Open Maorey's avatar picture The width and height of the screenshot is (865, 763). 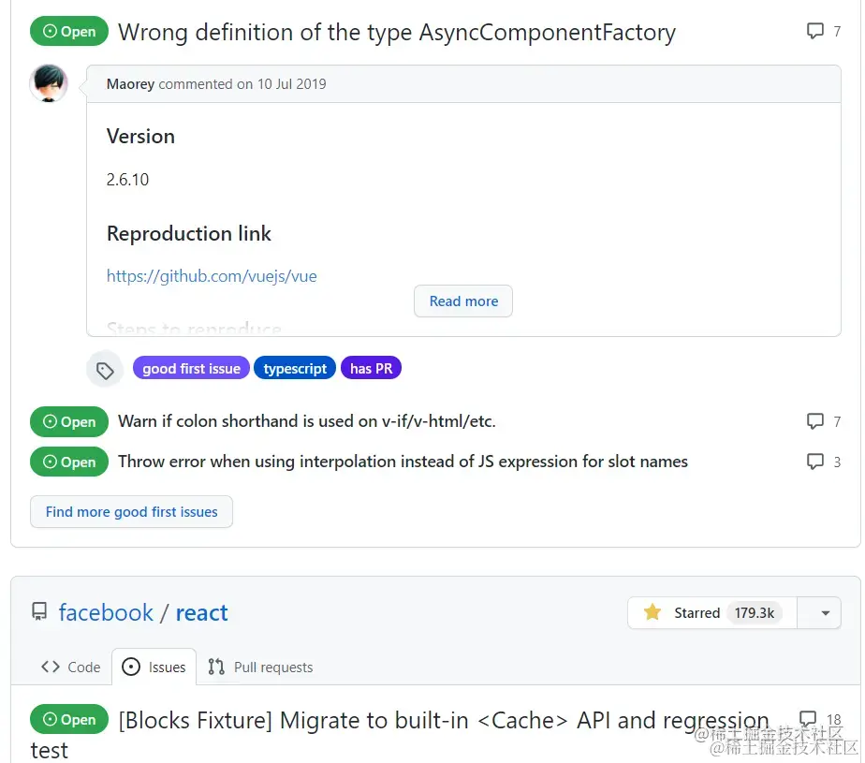pos(49,83)
